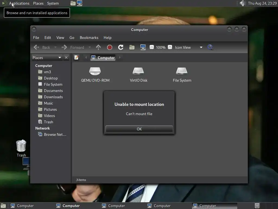
Task: Toggle the location edit pencil button
Action: pyautogui.click(x=76, y=58)
